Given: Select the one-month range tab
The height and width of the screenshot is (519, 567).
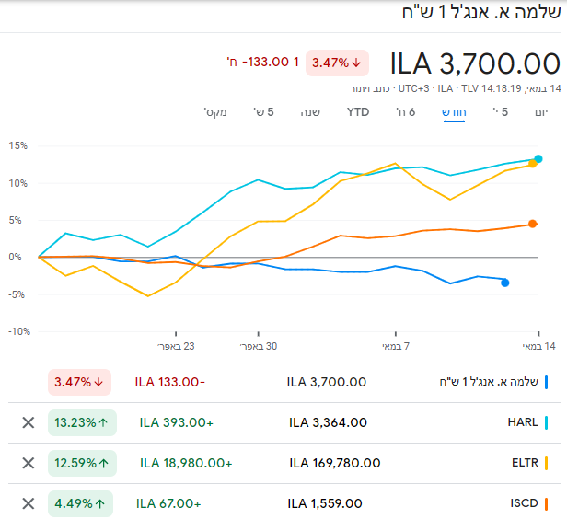Looking at the screenshot, I should coord(455,111).
